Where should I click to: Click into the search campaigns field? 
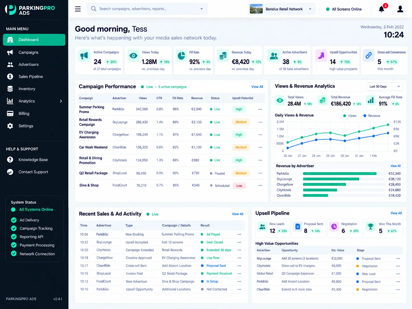click(x=147, y=9)
